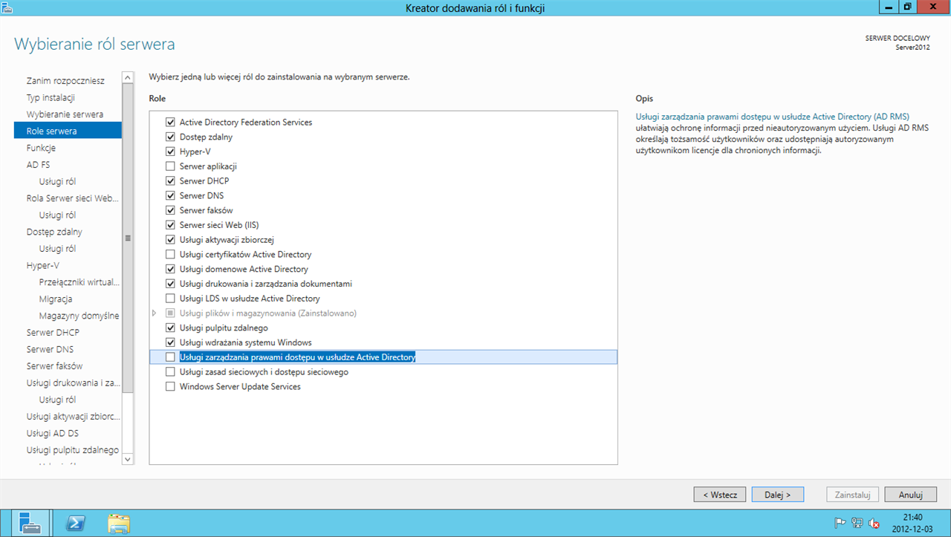The height and width of the screenshot is (537, 951).
Task: Check Usługi certyfikatów Active Directory
Action: pos(170,254)
